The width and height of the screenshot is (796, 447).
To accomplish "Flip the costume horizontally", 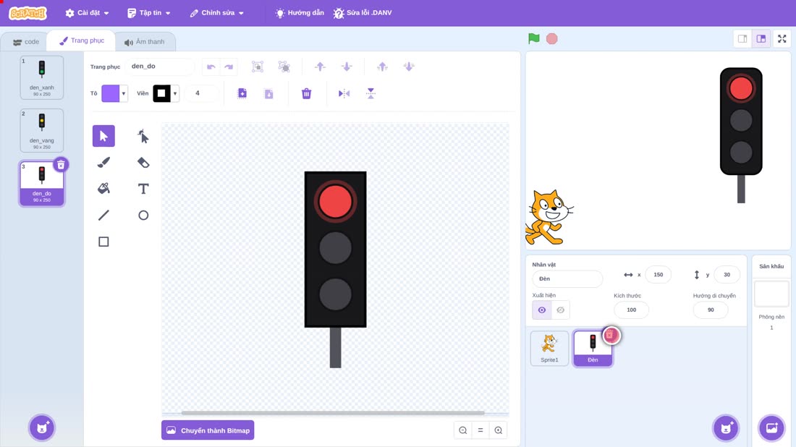I will 344,93.
